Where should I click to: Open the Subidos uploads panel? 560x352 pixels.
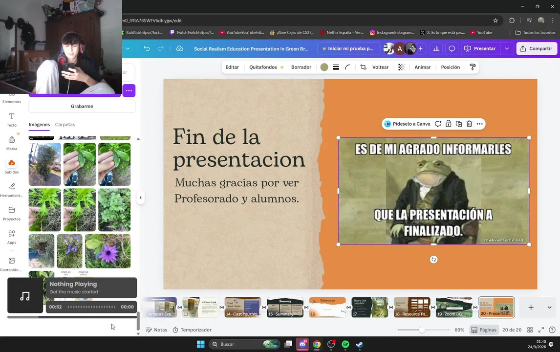tap(11, 167)
